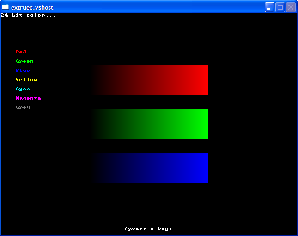Click the middle of the red gradient bar
Image resolution: width=298 pixels, height=236 pixels.
(149, 80)
